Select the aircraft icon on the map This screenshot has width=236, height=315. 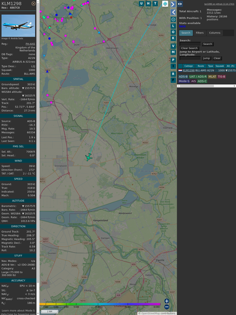(88, 157)
